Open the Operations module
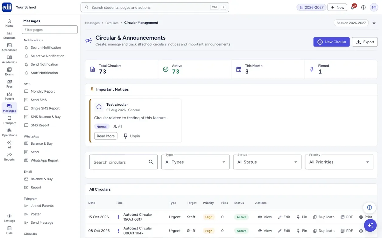Viewport: 382px width, 238px height. pos(9,132)
